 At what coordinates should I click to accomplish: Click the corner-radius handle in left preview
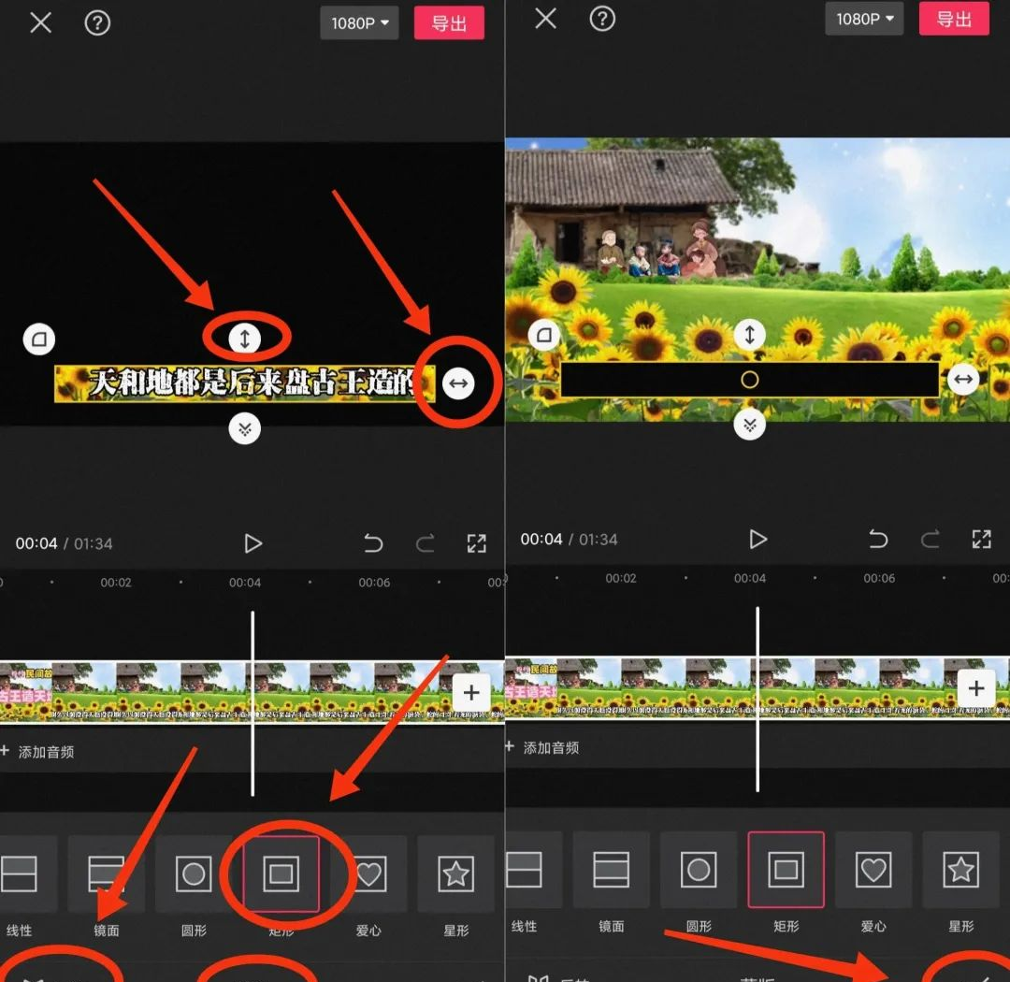click(x=39, y=339)
